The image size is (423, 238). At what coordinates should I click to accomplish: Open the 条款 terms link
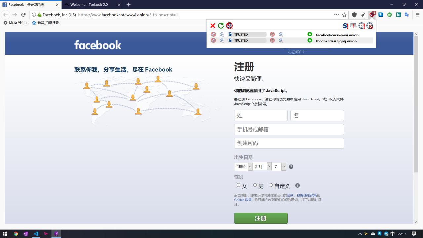[290, 195]
